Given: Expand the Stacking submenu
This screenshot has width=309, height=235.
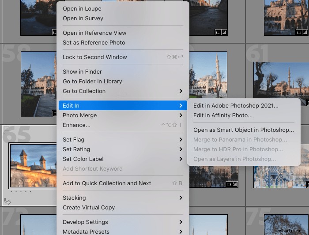Looking at the screenshot, I should [123, 198].
